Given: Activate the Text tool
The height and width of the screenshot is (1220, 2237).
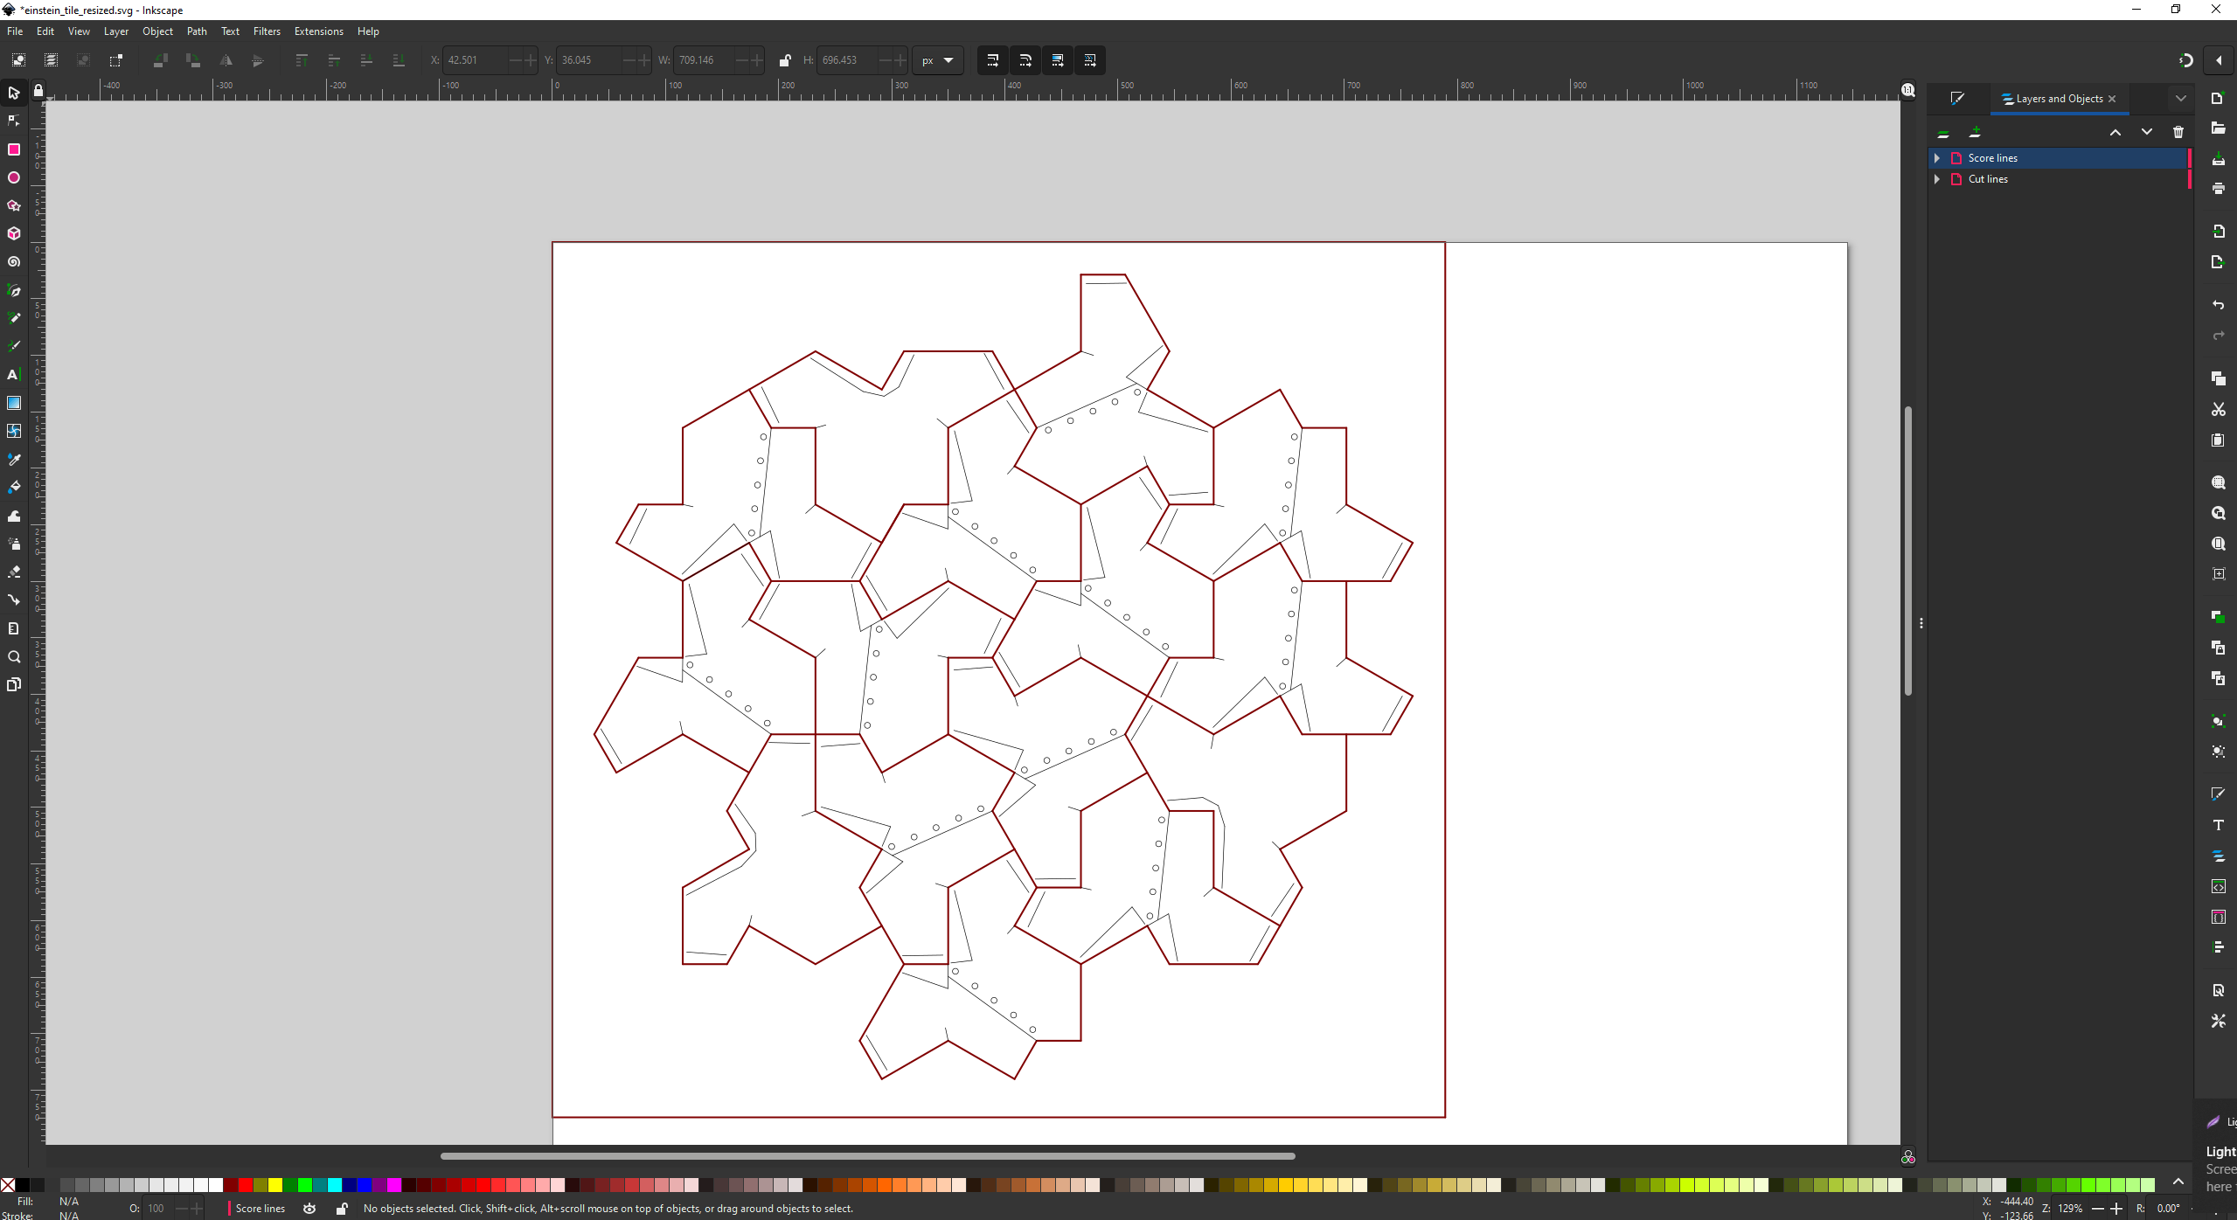Looking at the screenshot, I should point(13,375).
